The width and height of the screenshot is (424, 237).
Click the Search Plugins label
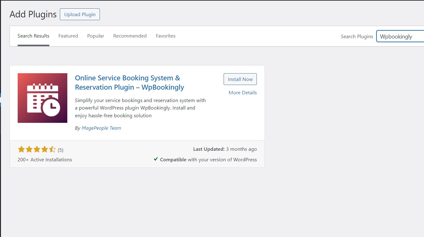[357, 37]
